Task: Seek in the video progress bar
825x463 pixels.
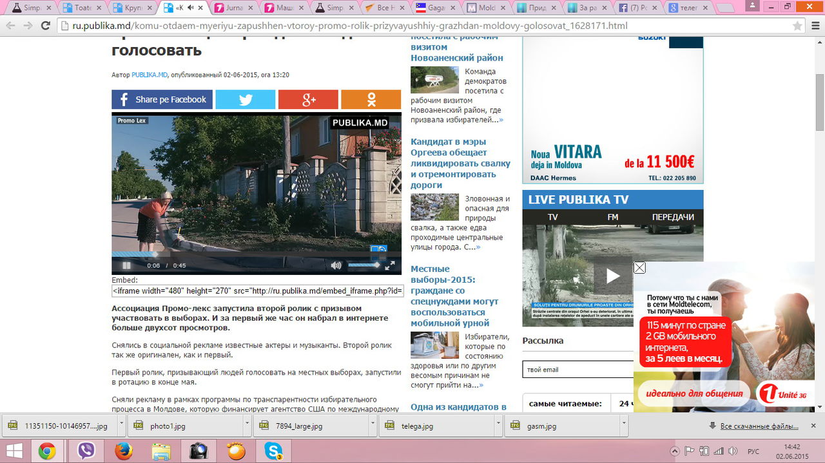Action: (x=257, y=254)
